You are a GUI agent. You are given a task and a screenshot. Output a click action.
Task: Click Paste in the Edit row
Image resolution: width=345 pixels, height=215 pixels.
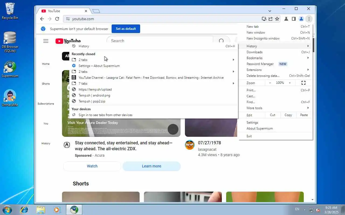point(304,115)
